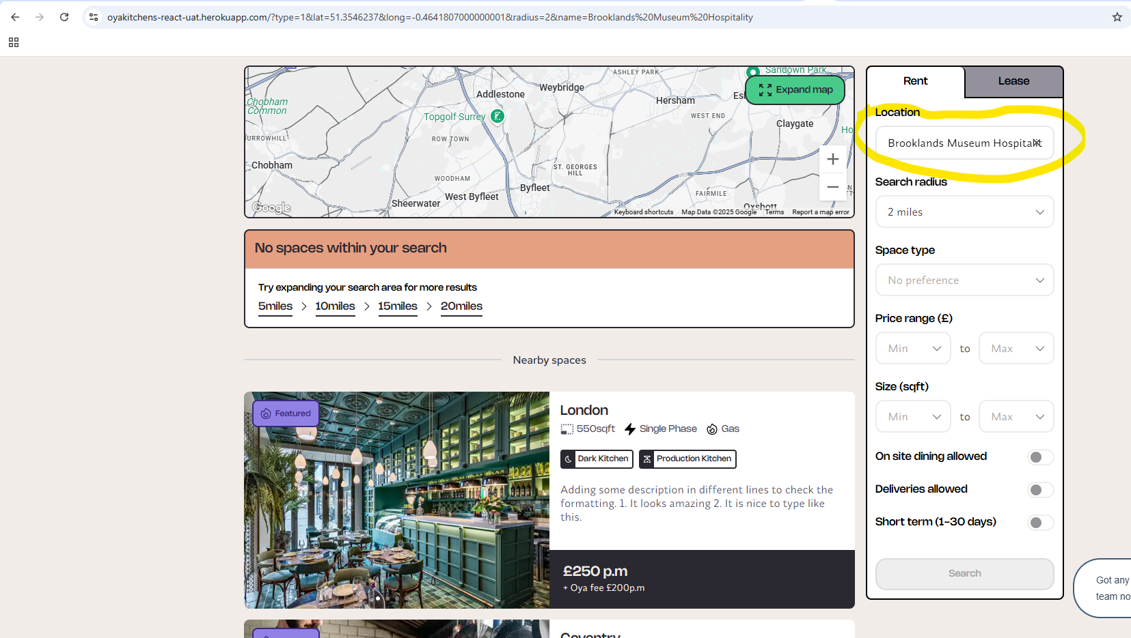Click the Expand map button

coord(795,90)
